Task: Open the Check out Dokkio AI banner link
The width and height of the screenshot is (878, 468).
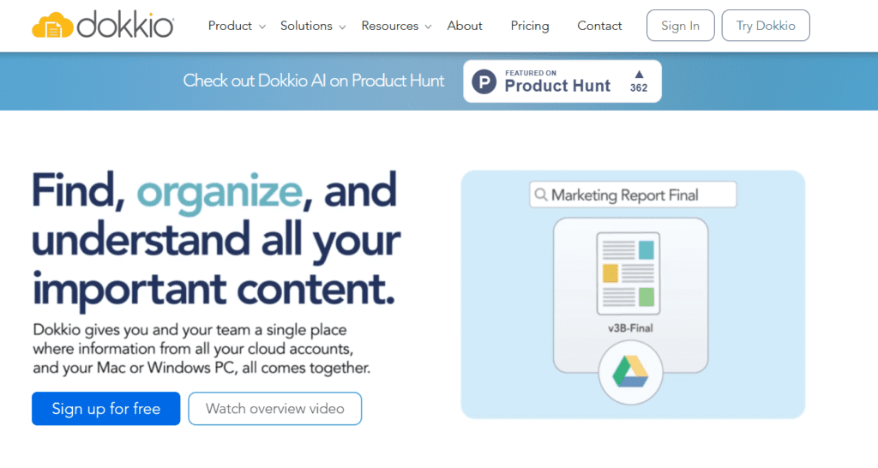Action: (x=314, y=81)
